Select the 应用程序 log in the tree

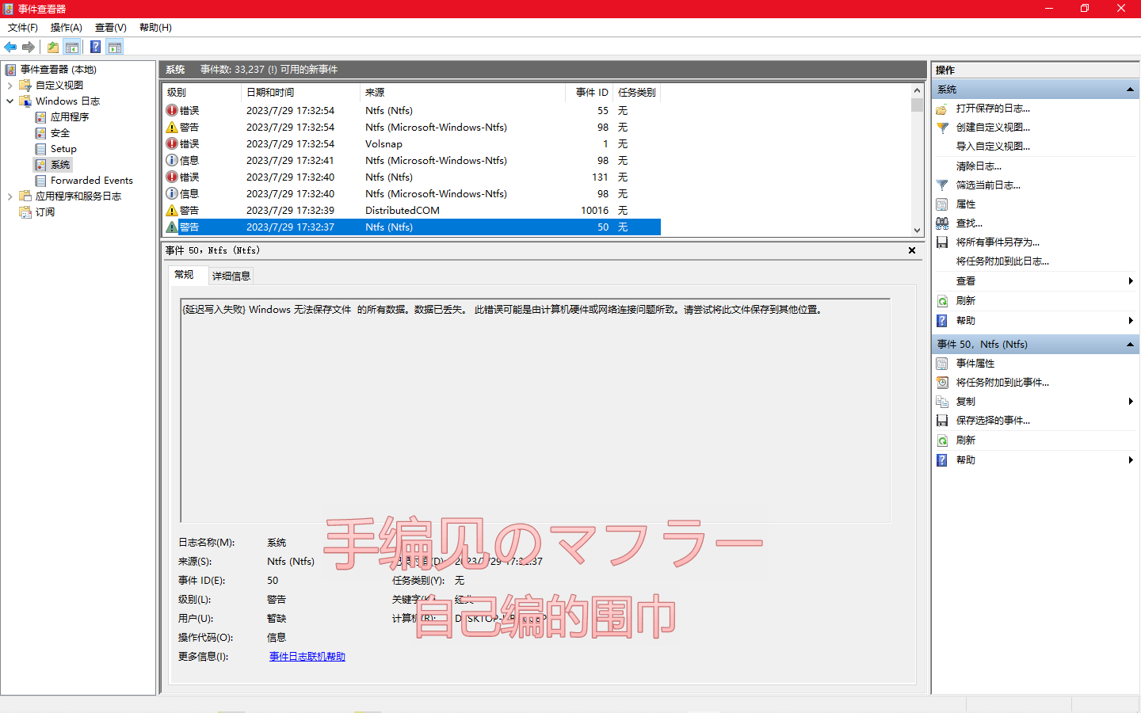tap(70, 117)
